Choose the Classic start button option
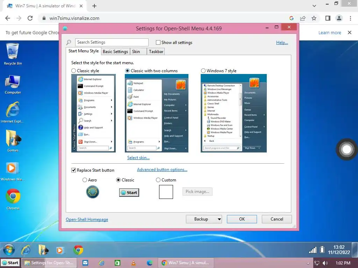This screenshot has height=268, width=358. point(118,180)
